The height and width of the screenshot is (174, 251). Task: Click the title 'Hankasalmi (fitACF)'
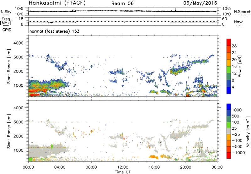tap(57, 3)
